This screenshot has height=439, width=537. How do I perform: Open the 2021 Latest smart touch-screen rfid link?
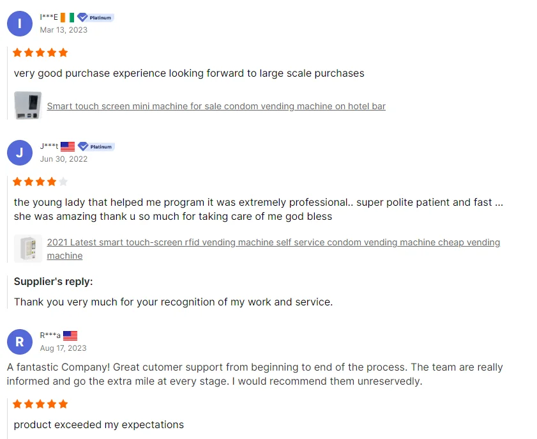pos(273,242)
